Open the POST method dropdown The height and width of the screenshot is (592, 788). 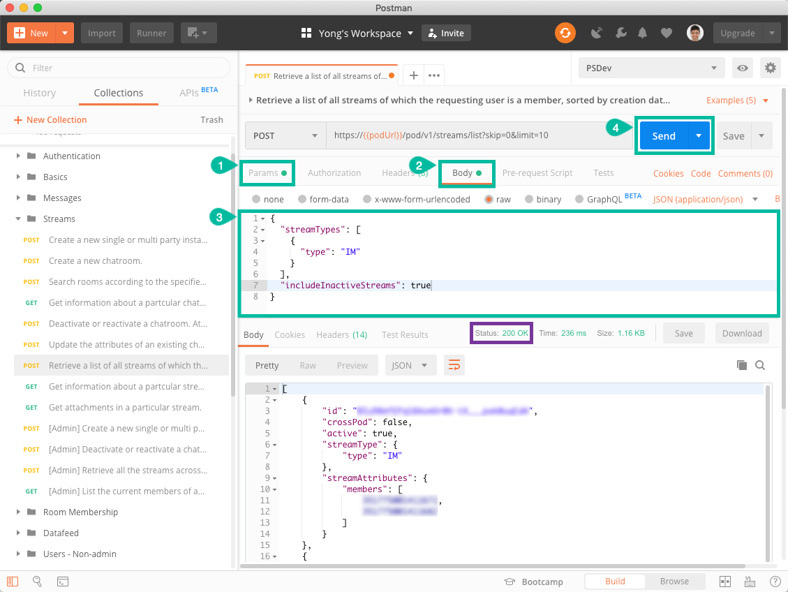[x=285, y=135]
